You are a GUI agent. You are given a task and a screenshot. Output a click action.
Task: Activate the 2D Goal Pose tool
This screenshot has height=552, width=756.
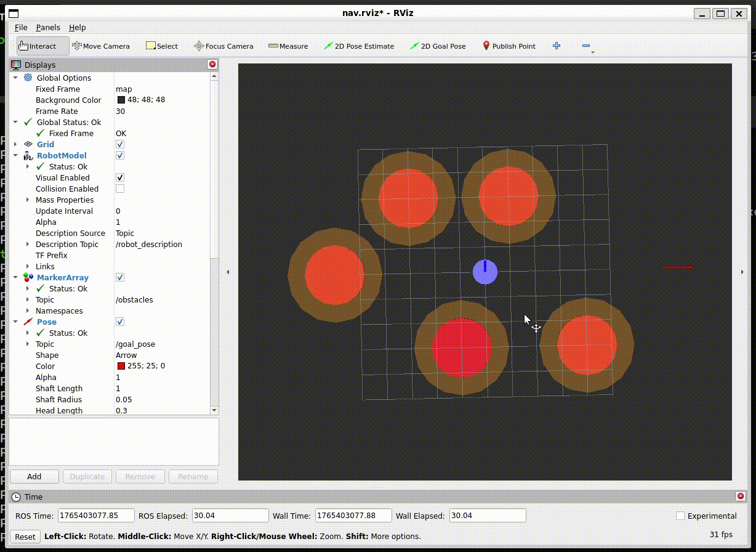[438, 46]
